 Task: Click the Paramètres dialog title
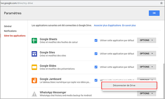(13, 13)
